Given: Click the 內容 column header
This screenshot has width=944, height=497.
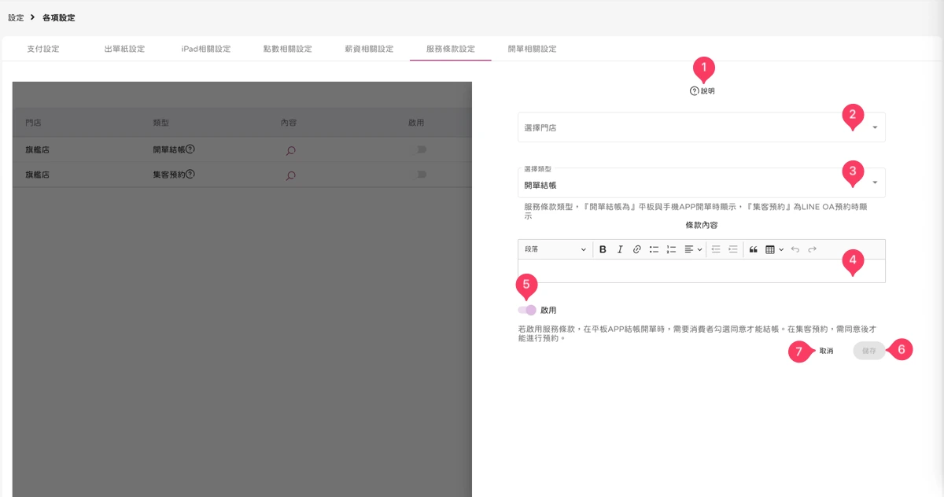Looking at the screenshot, I should click(289, 123).
